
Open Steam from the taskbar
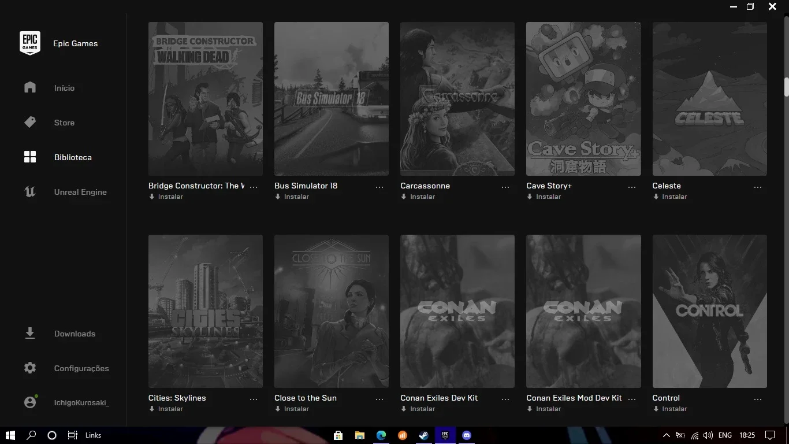coord(424,435)
